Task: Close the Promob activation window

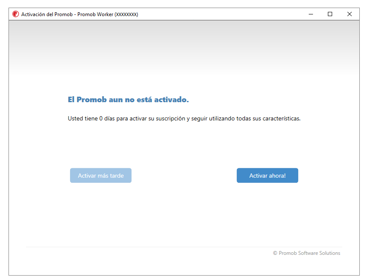Action: coord(350,14)
